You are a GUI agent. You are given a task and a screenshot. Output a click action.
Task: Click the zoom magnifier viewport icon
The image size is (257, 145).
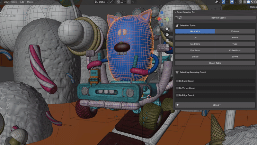[167, 29]
